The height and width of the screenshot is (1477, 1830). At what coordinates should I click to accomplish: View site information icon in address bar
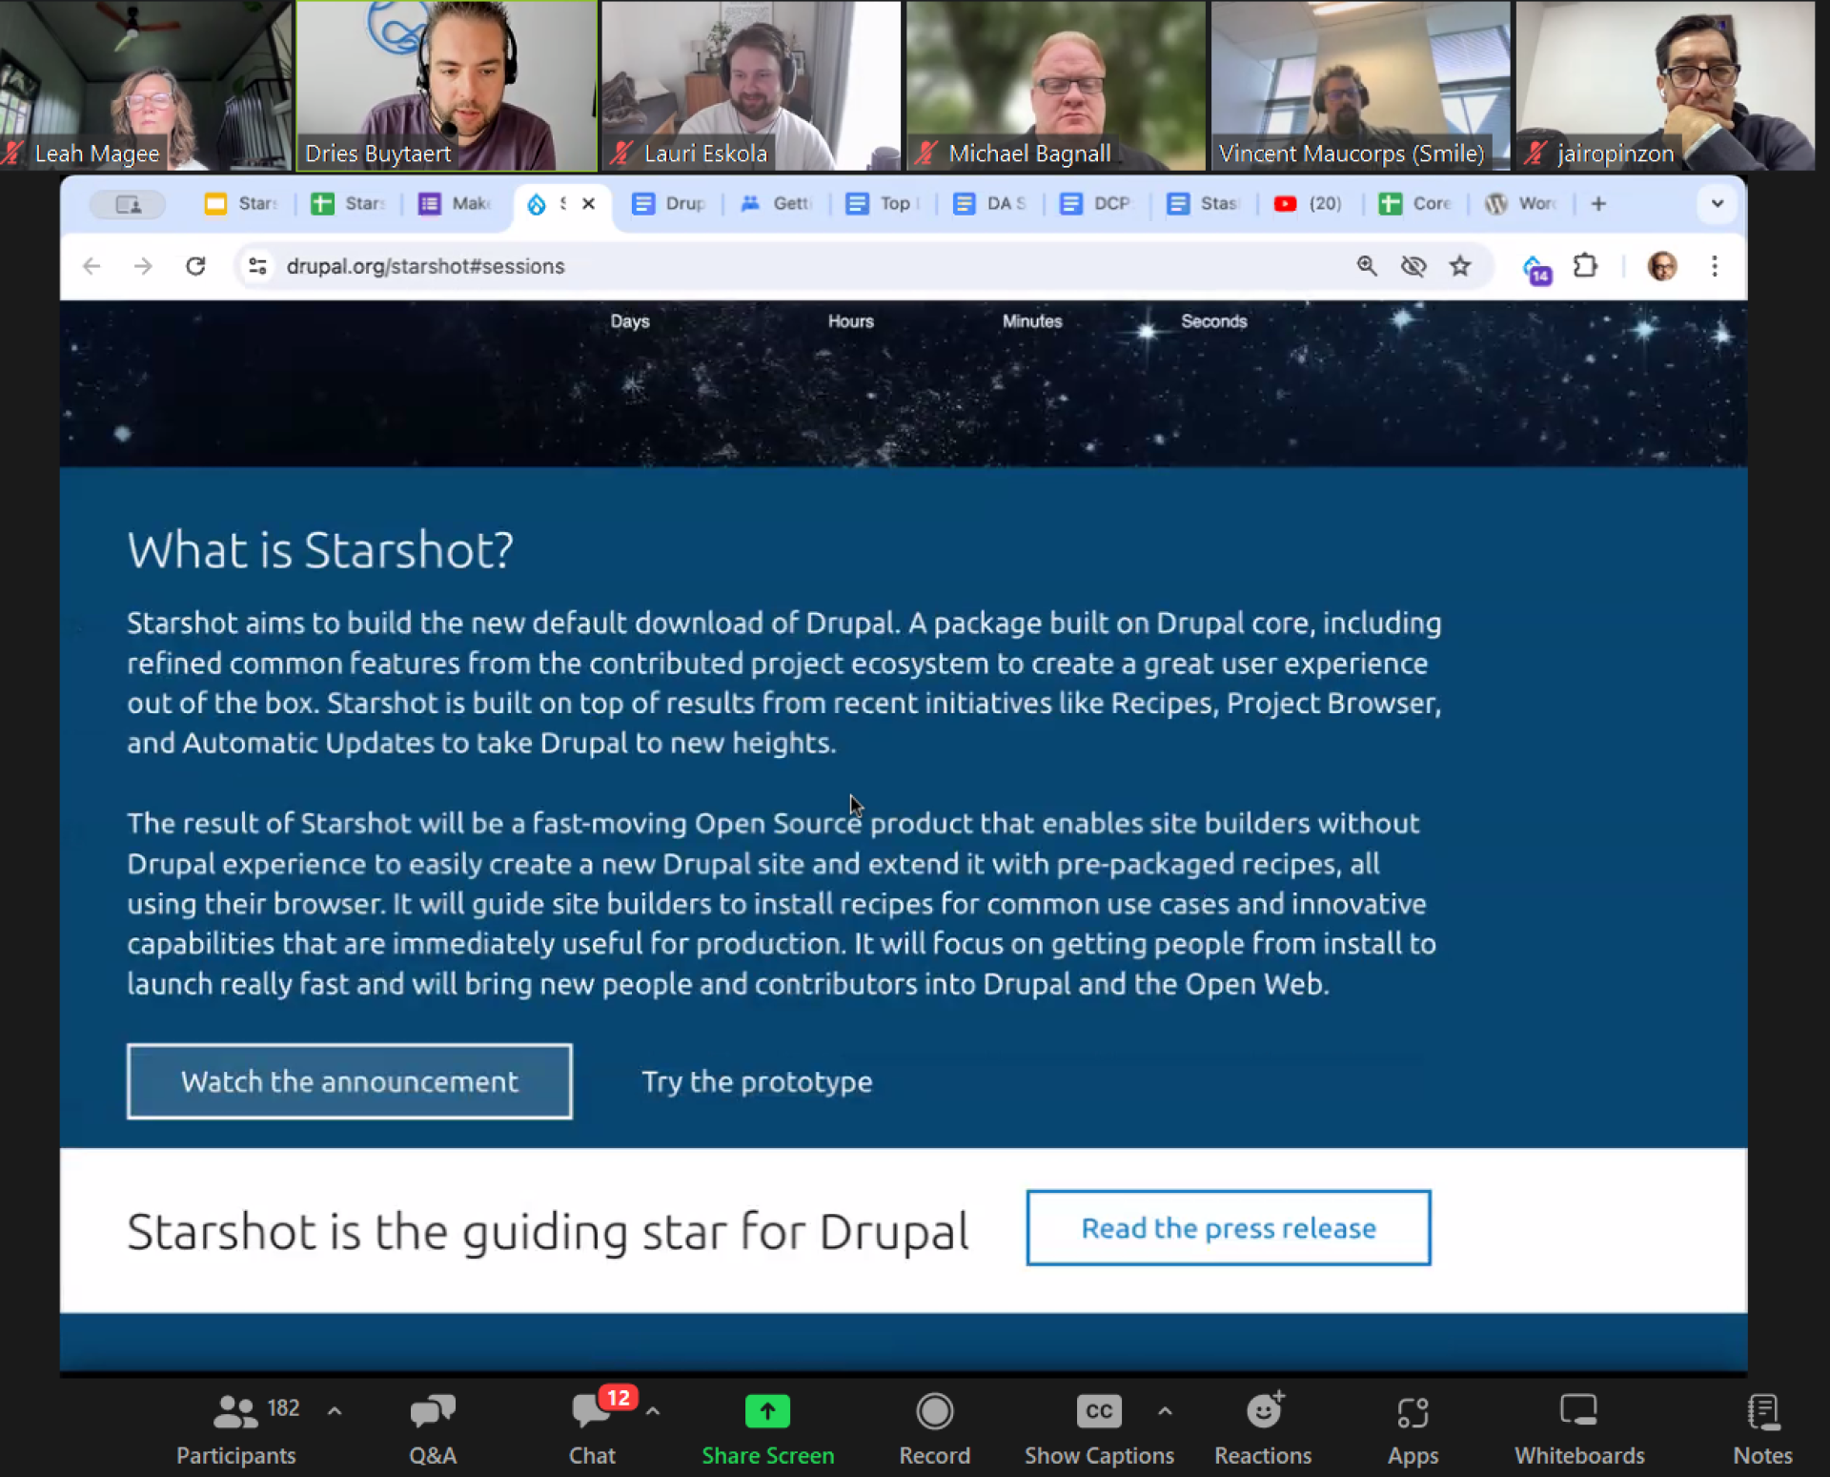257,266
